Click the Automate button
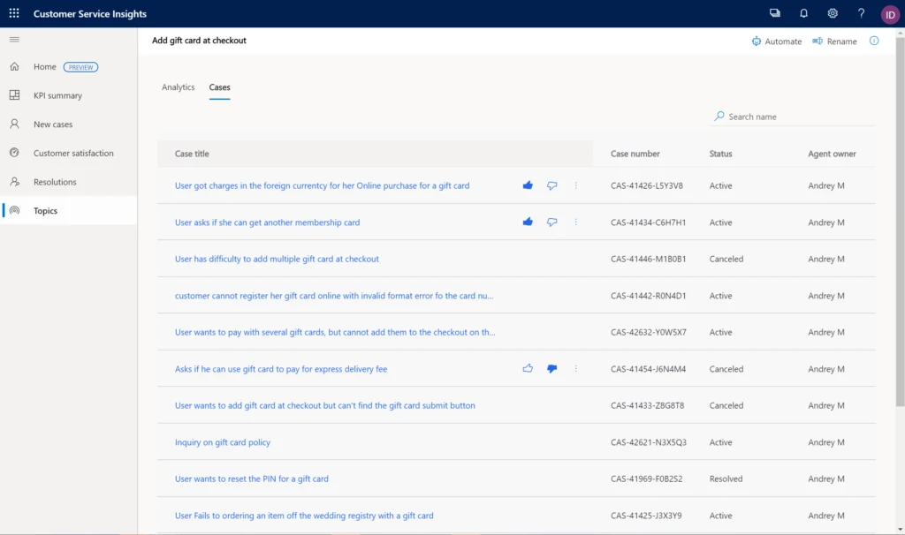Image resolution: width=905 pixels, height=535 pixels. click(777, 41)
